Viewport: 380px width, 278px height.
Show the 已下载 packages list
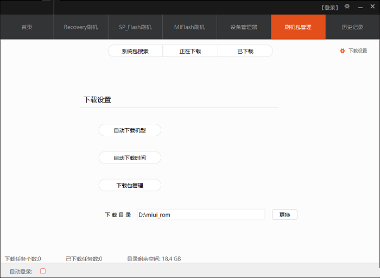pos(245,51)
